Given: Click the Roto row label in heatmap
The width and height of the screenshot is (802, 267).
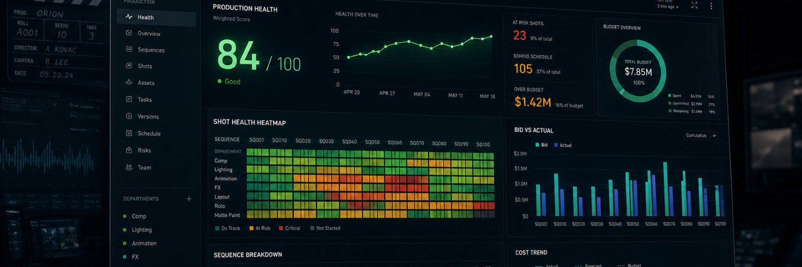Looking at the screenshot, I should pos(220,206).
